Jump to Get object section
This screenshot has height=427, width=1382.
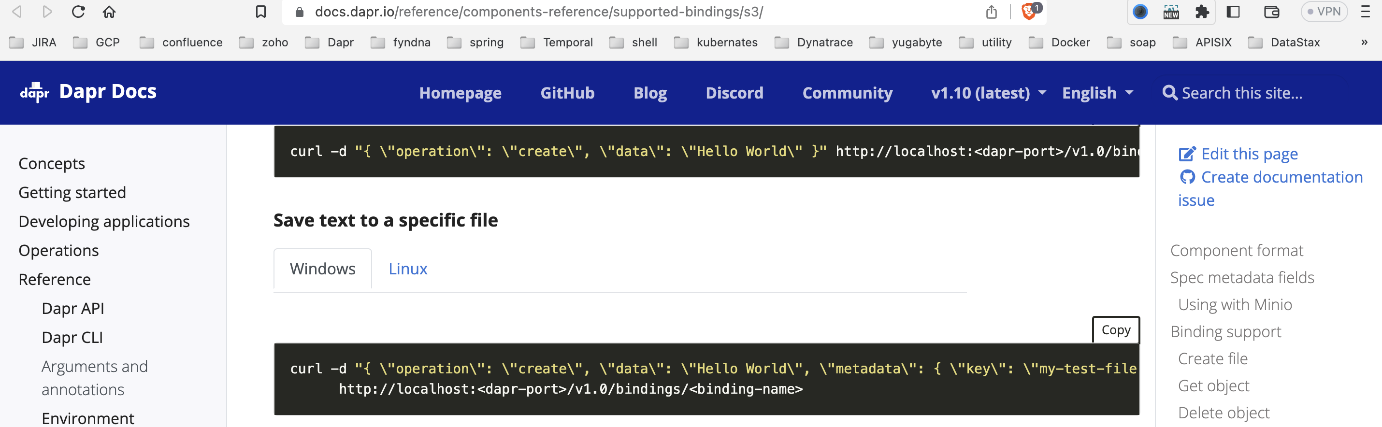pyautogui.click(x=1213, y=385)
